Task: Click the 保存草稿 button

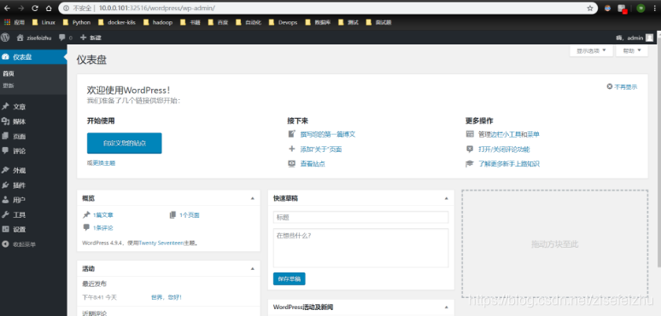Action: pyautogui.click(x=290, y=278)
